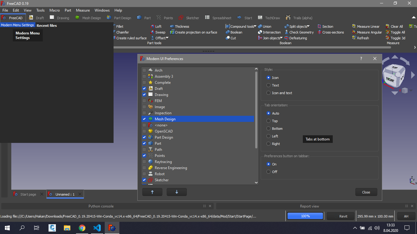Open the Windows notification center

coord(407,228)
